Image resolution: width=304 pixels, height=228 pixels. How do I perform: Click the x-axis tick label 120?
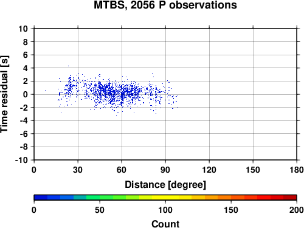click(x=209, y=170)
